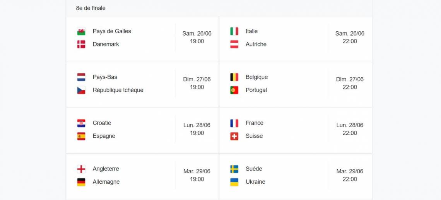Click the Espagne team name
The image size is (441, 200).
104,136
